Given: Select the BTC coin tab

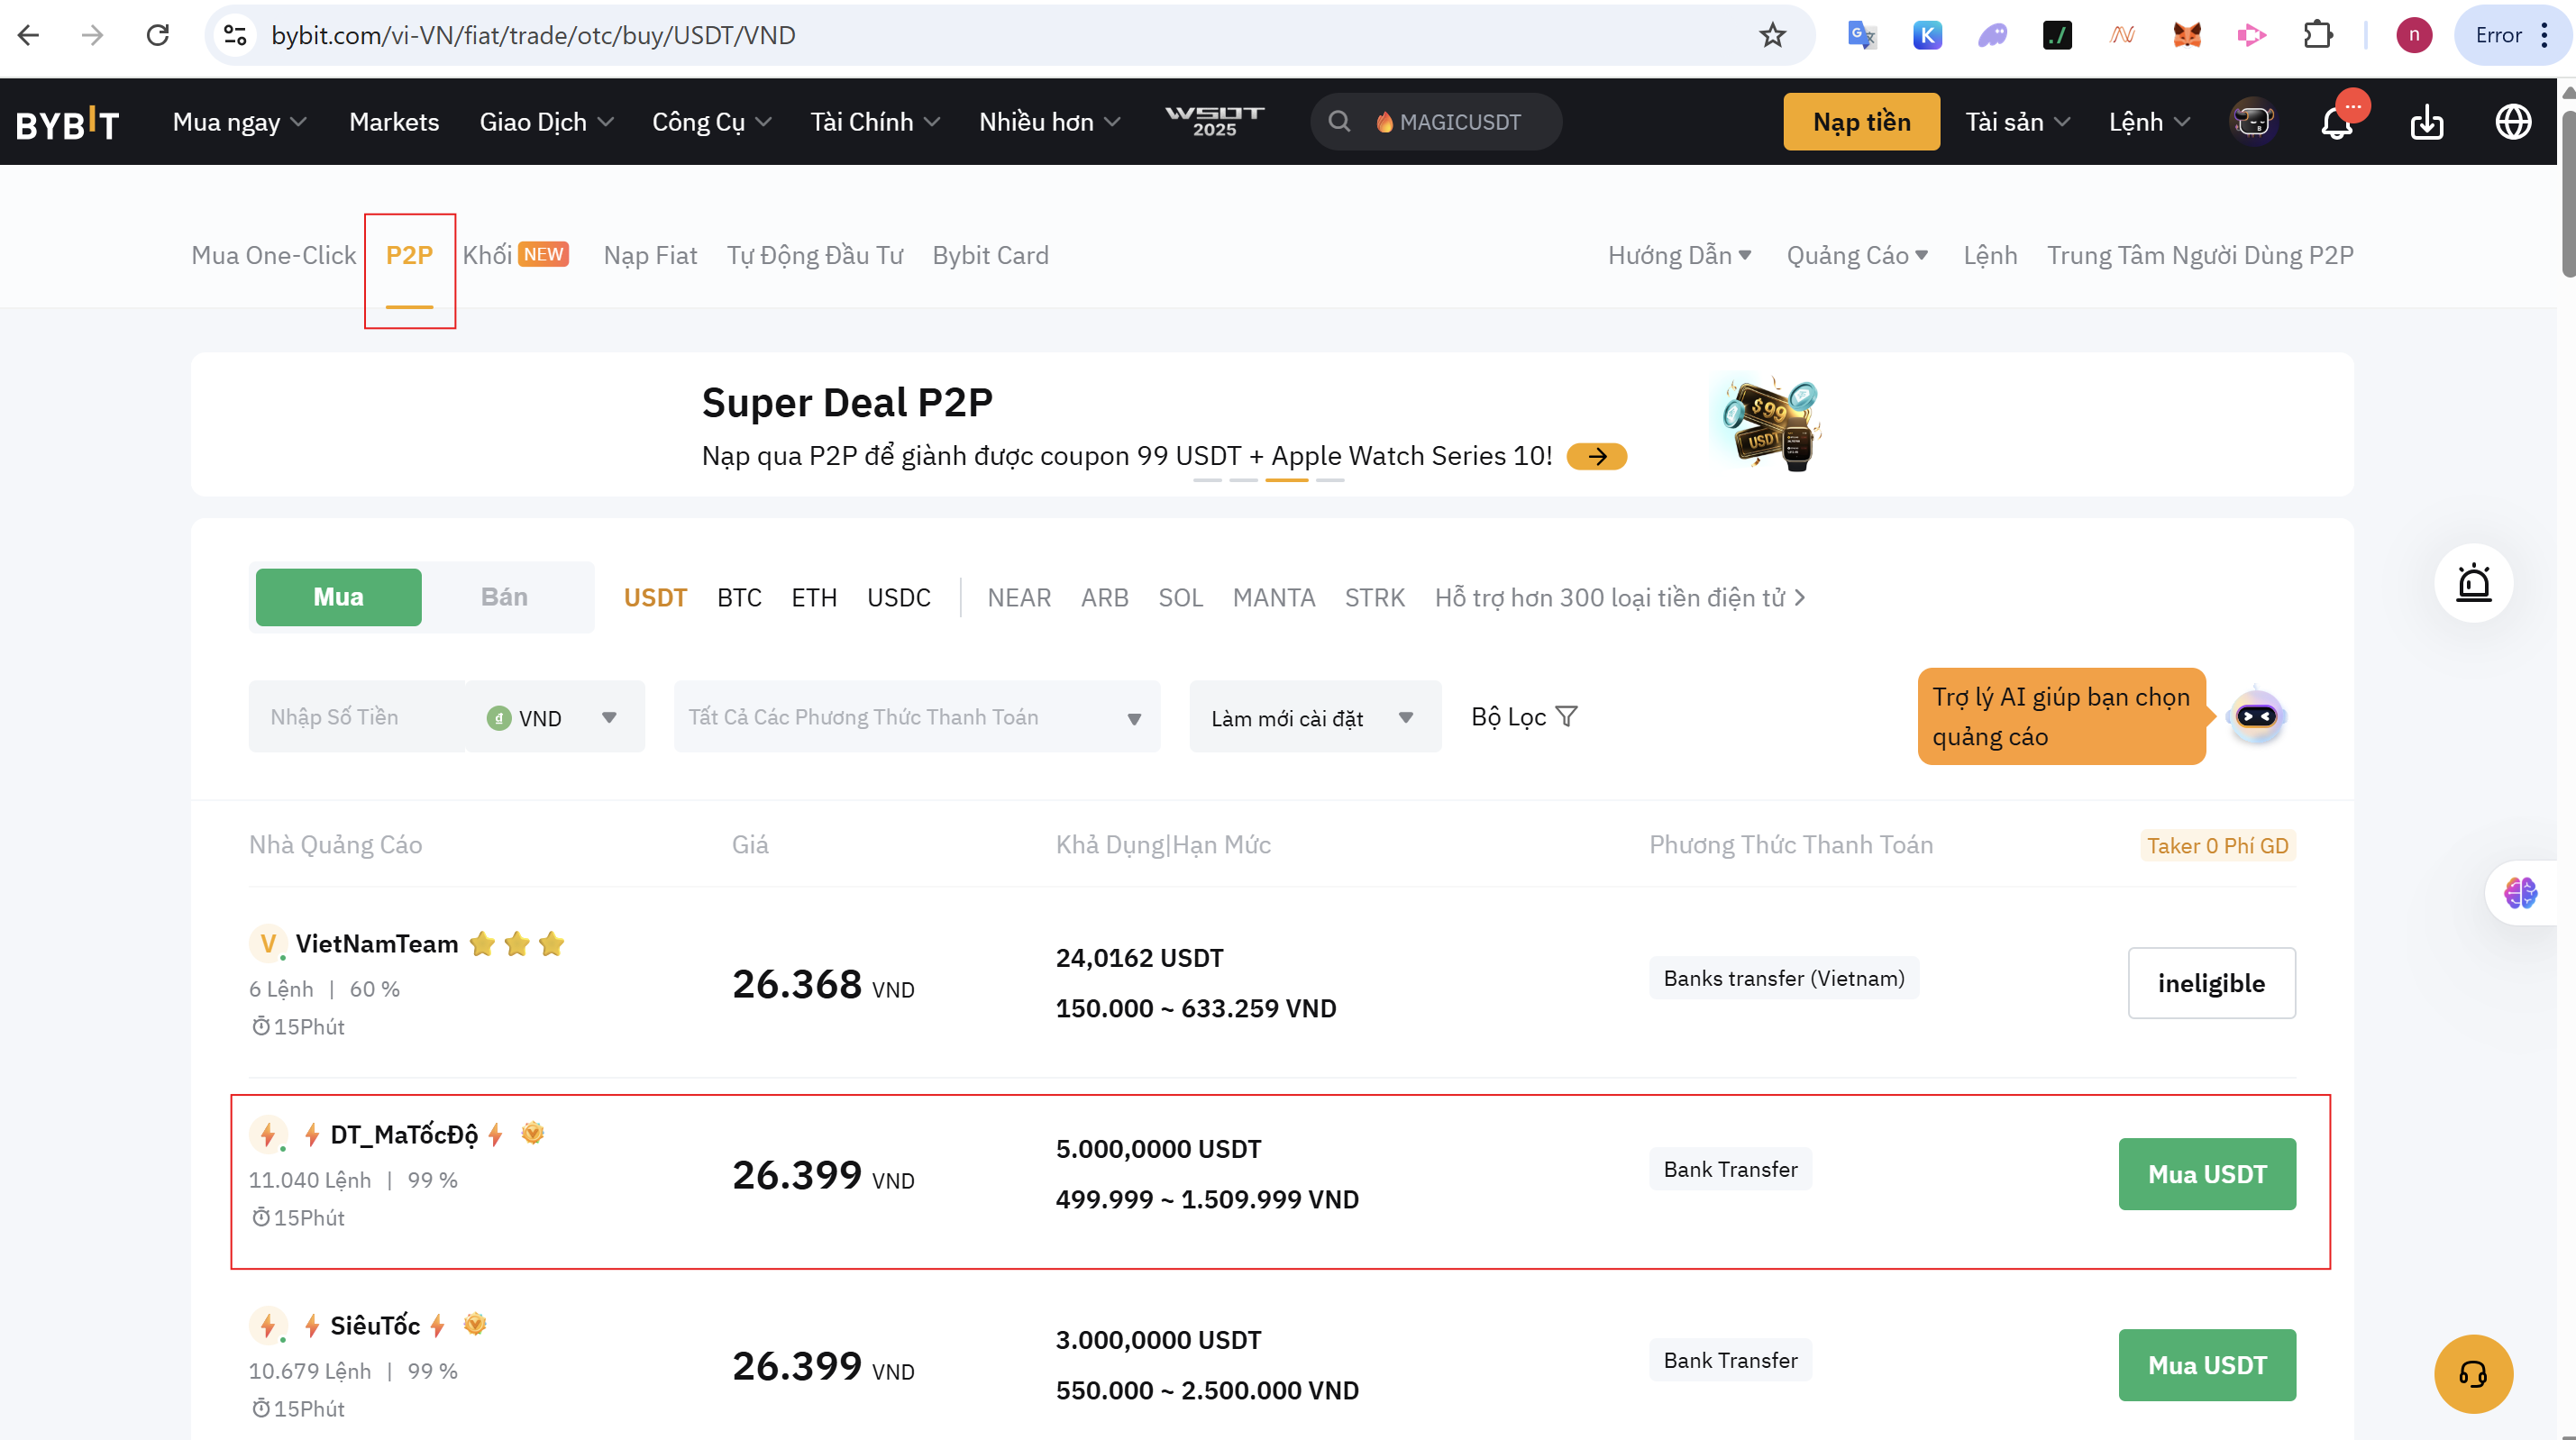Looking at the screenshot, I should click(x=739, y=598).
